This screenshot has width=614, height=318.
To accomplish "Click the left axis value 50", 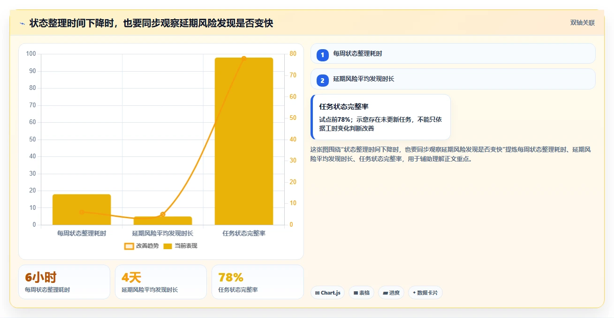I will pyautogui.click(x=33, y=140).
